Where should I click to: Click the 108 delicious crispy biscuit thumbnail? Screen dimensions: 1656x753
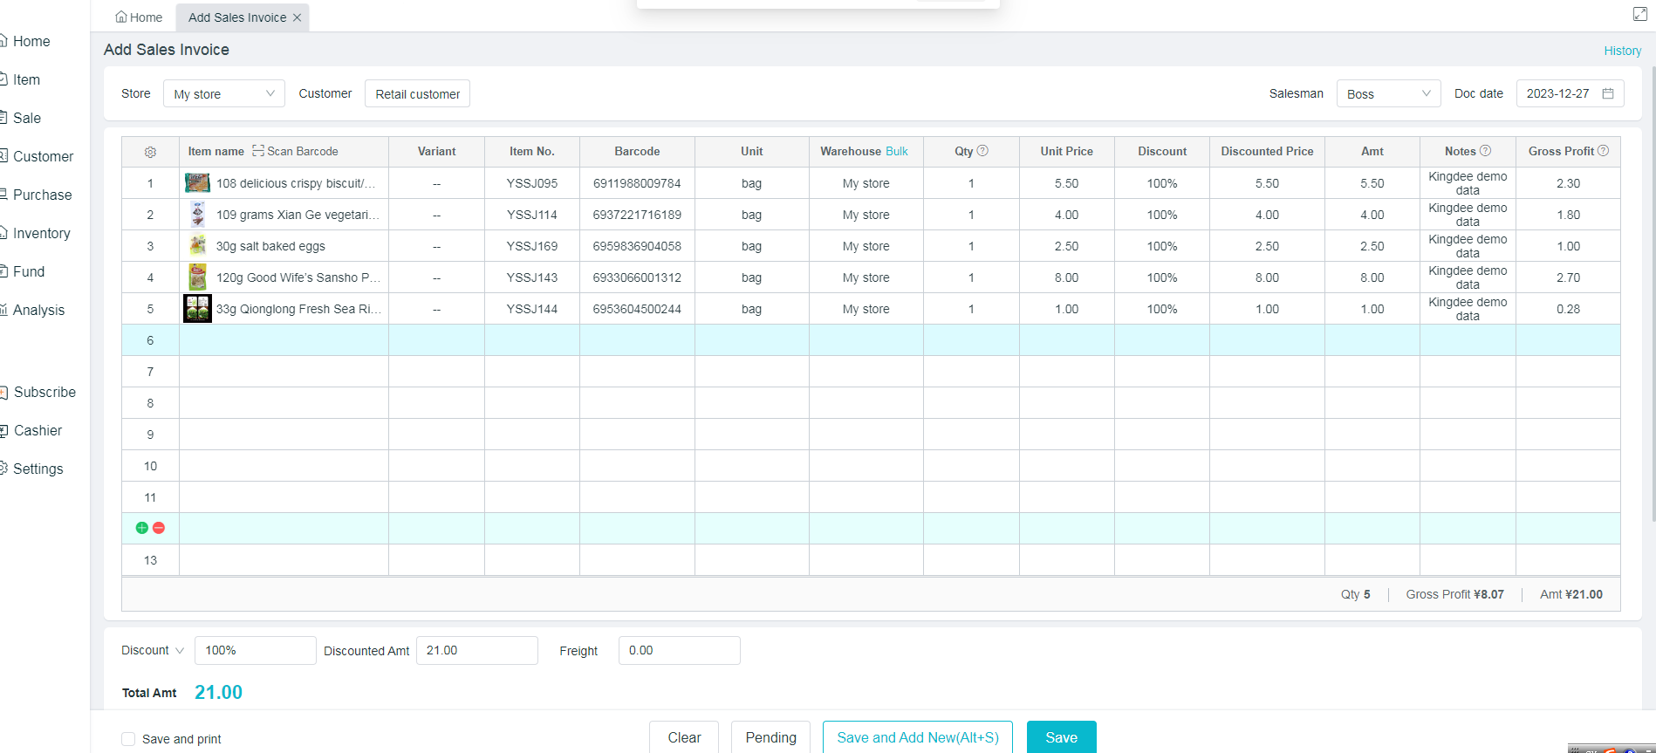point(197,183)
